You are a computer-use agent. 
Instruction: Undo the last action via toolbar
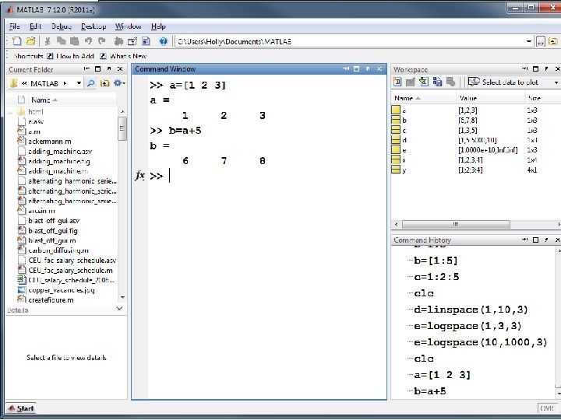[88, 41]
